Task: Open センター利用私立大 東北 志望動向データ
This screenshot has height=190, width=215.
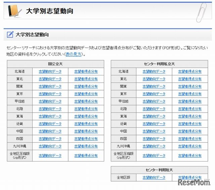Action: [154, 79]
